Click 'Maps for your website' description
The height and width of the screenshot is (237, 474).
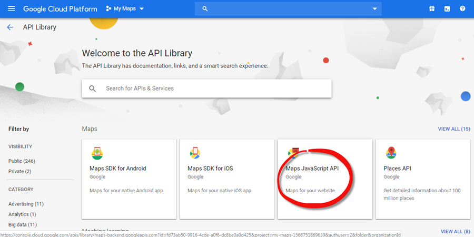pos(310,191)
